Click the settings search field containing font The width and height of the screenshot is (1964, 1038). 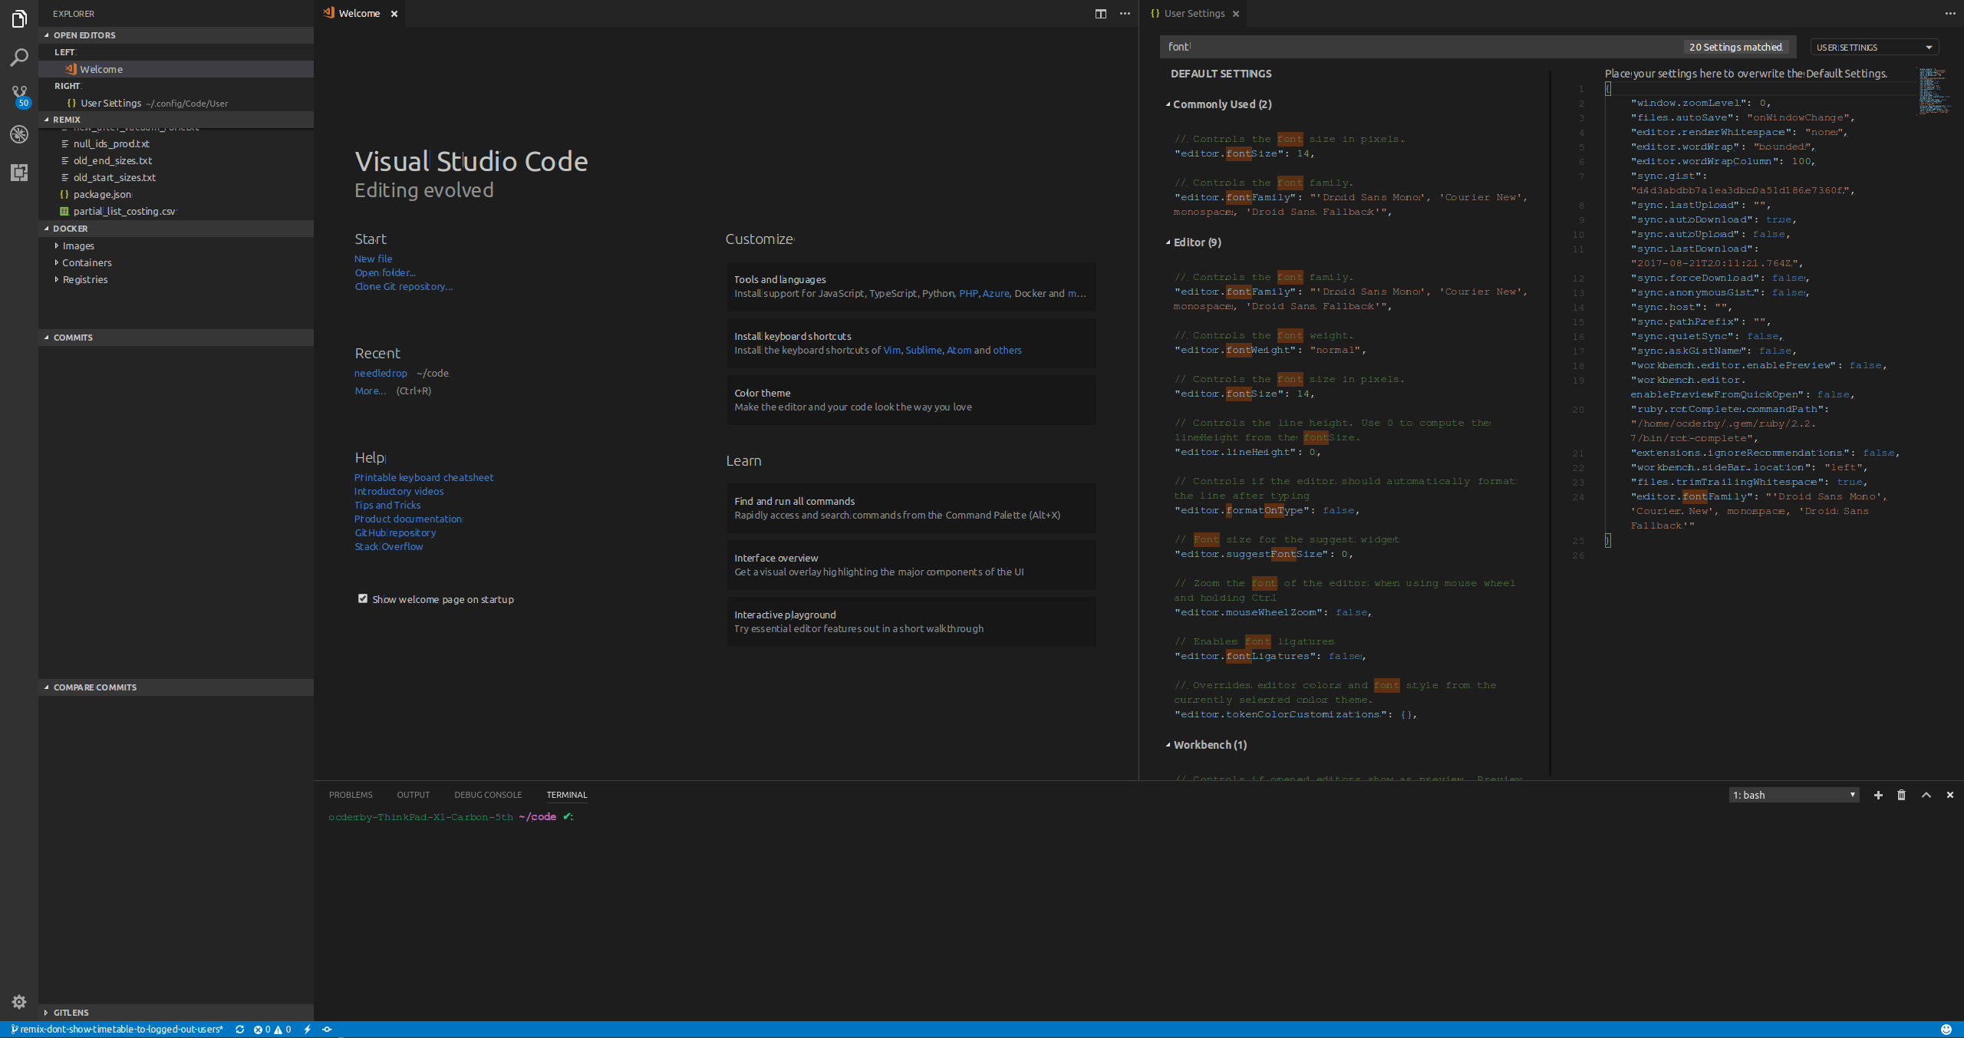[x=1419, y=47]
